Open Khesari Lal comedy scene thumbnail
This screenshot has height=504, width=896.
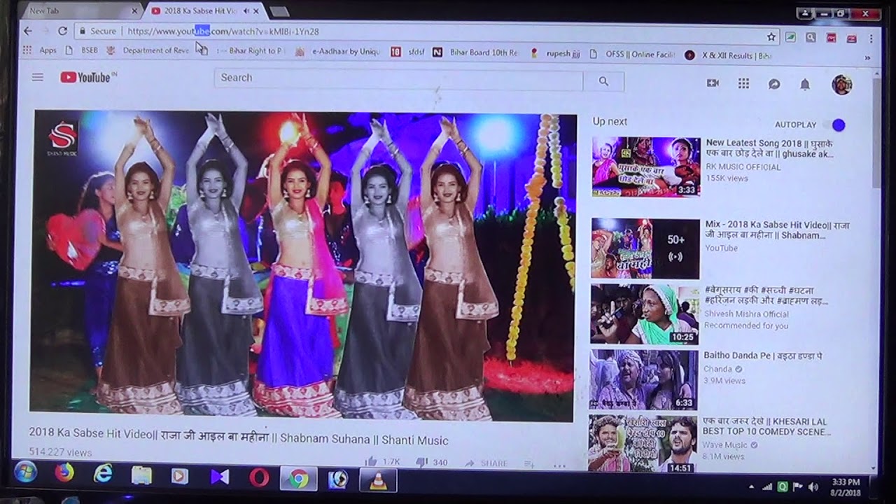(x=643, y=444)
